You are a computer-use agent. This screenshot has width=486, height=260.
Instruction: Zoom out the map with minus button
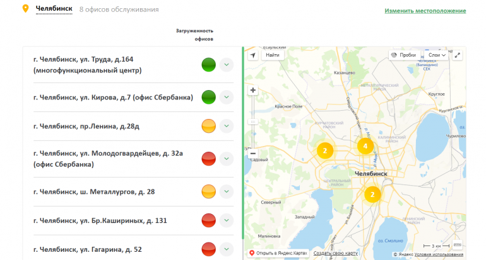point(253,154)
